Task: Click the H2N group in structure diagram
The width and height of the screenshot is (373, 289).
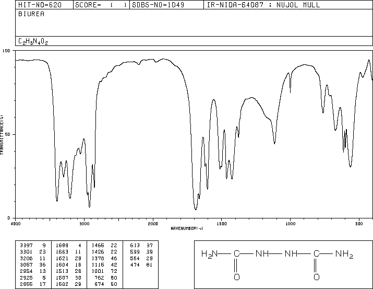Action: click(209, 254)
